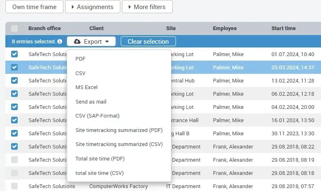This screenshot has height=191, width=321.
Task: Uncheck the row starting 13.02.2024, 11:28
Action: (14, 80)
